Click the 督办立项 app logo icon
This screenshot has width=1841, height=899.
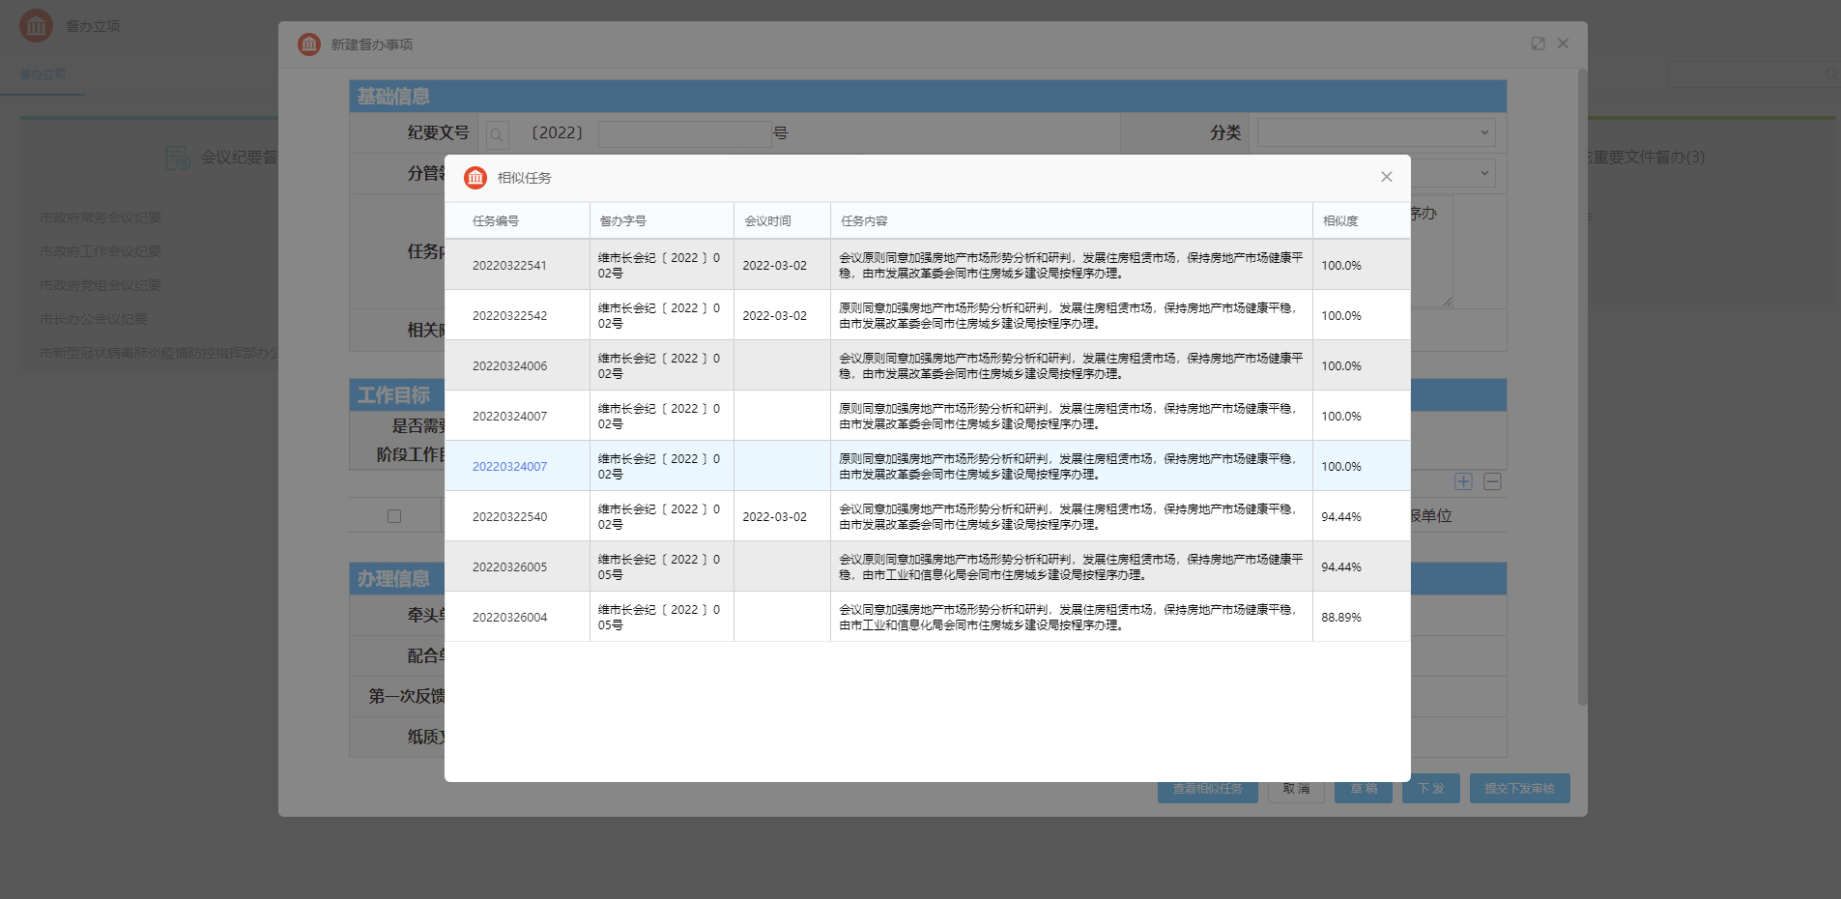coord(37,26)
